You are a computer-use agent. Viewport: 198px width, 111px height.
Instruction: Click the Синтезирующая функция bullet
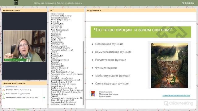(112, 84)
